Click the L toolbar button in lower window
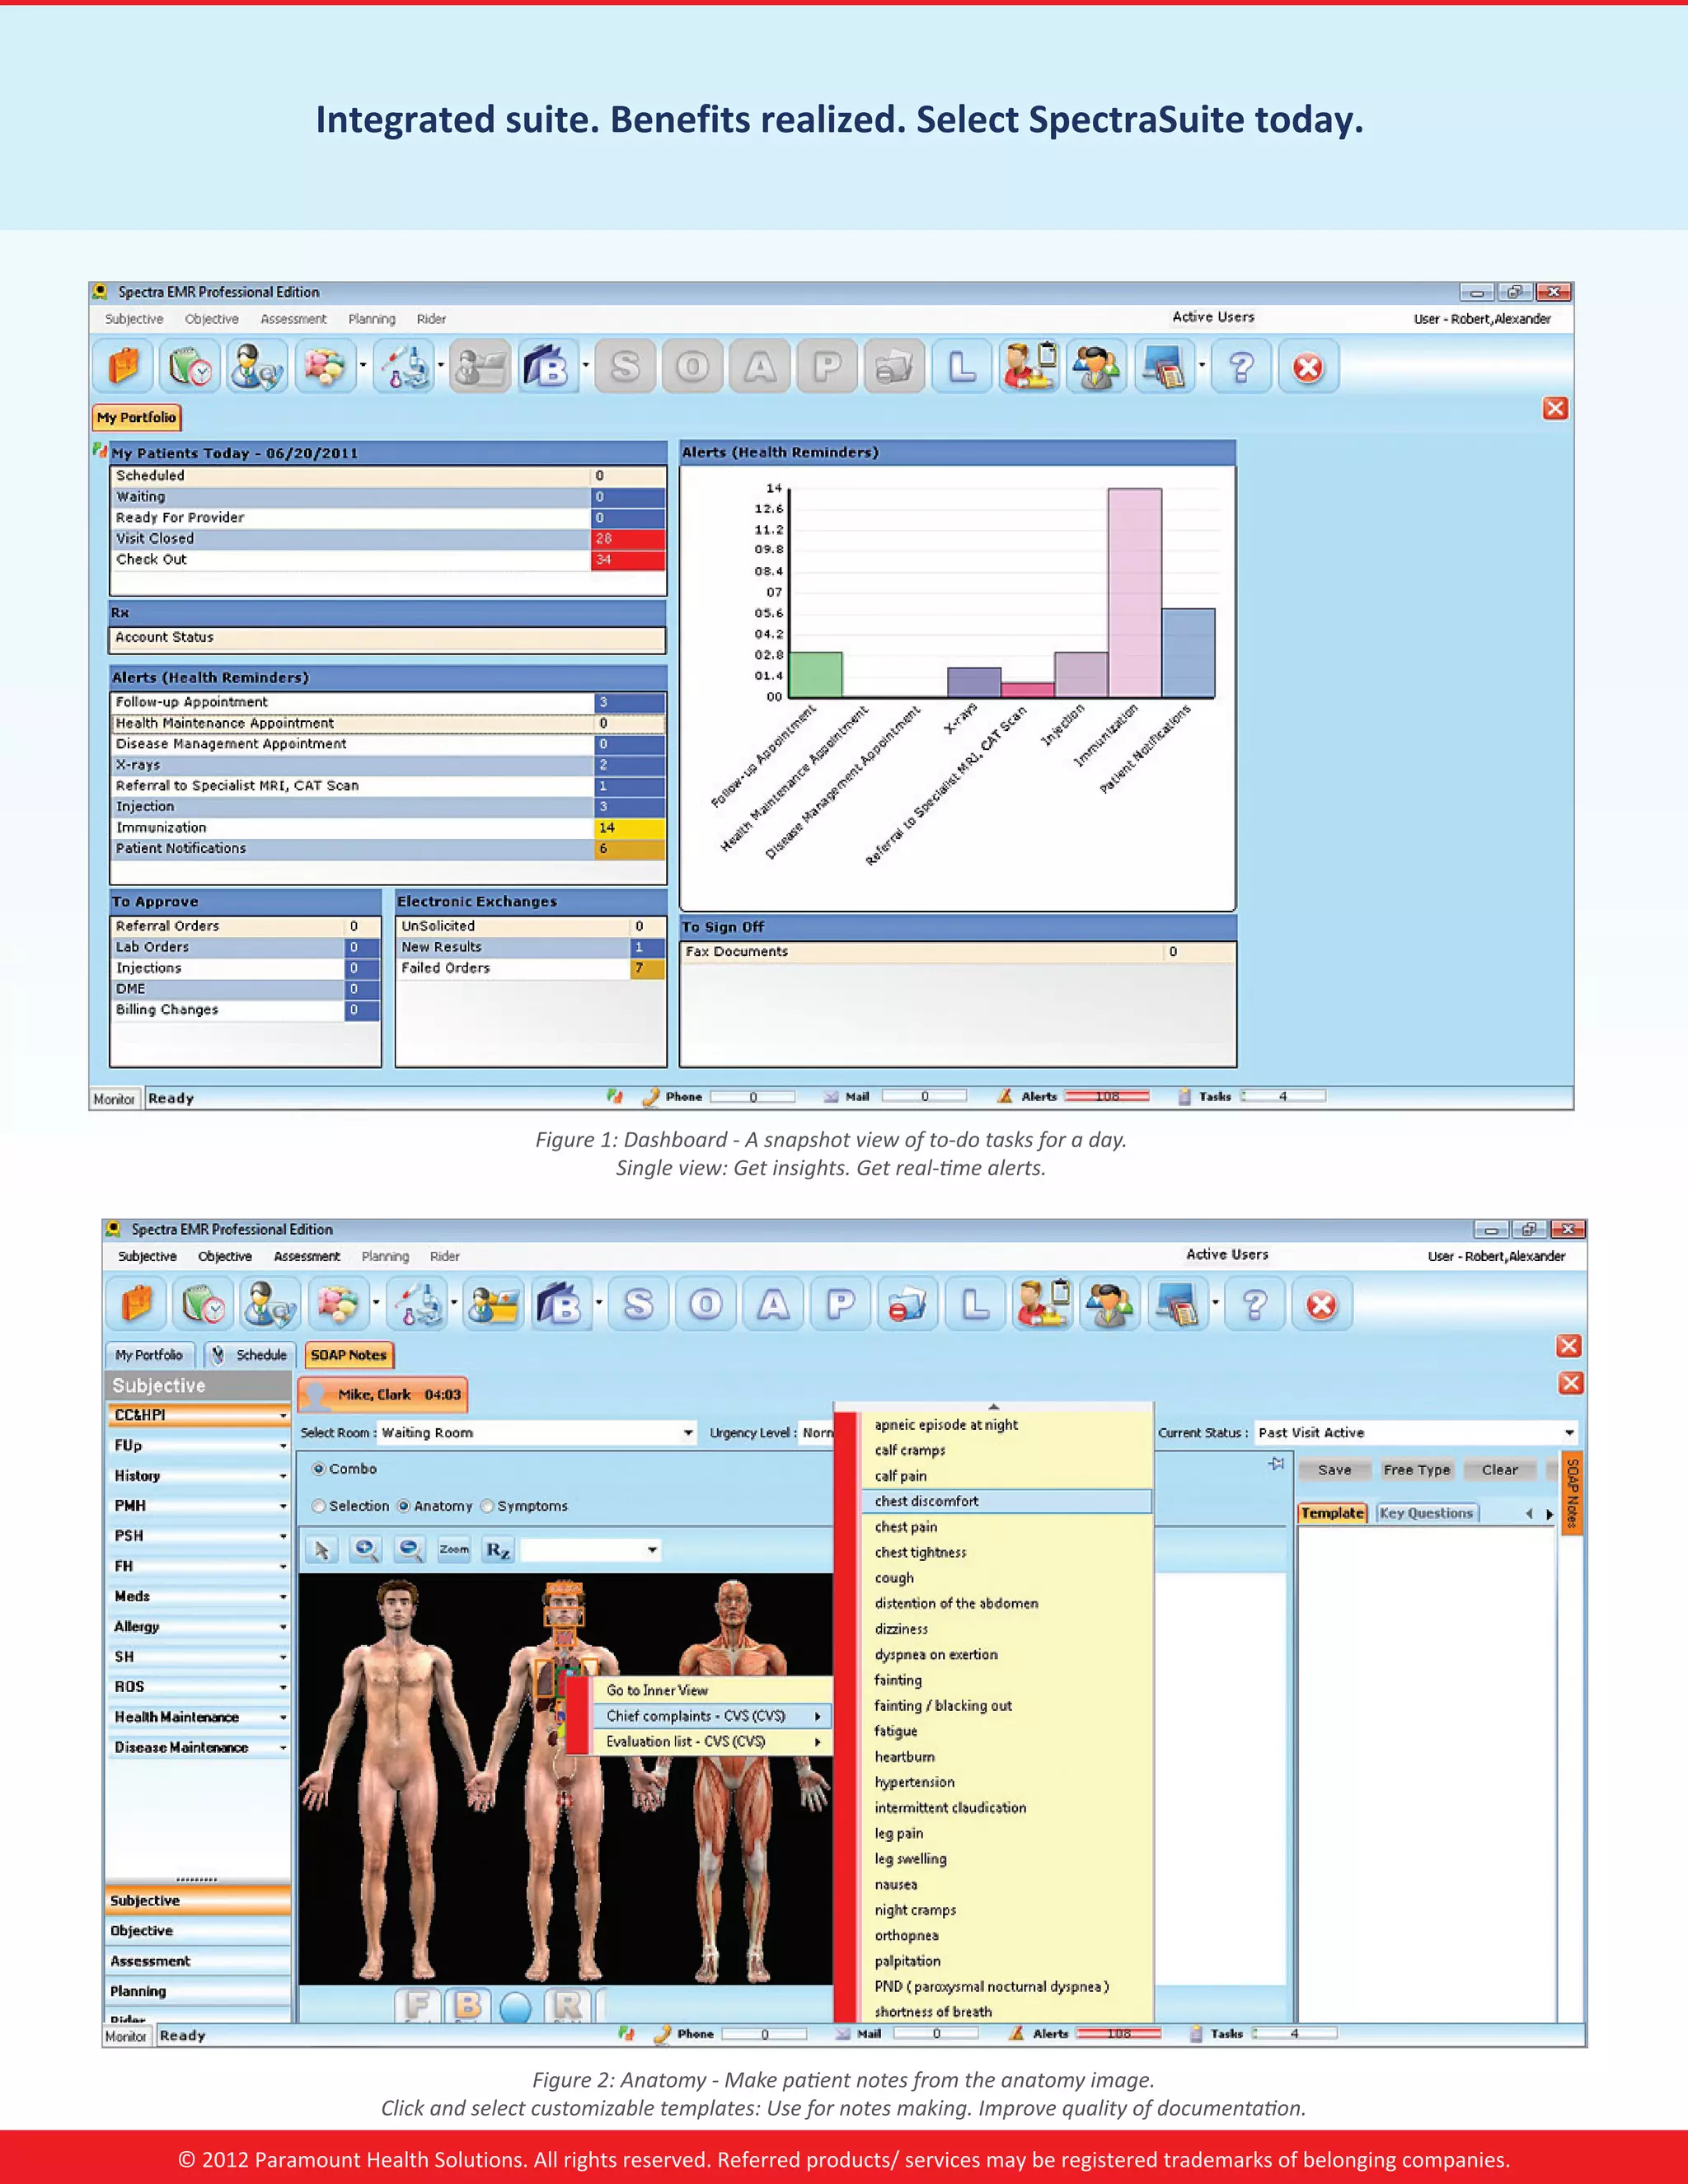Screen dimensions: 1688x2184 click(975, 1304)
